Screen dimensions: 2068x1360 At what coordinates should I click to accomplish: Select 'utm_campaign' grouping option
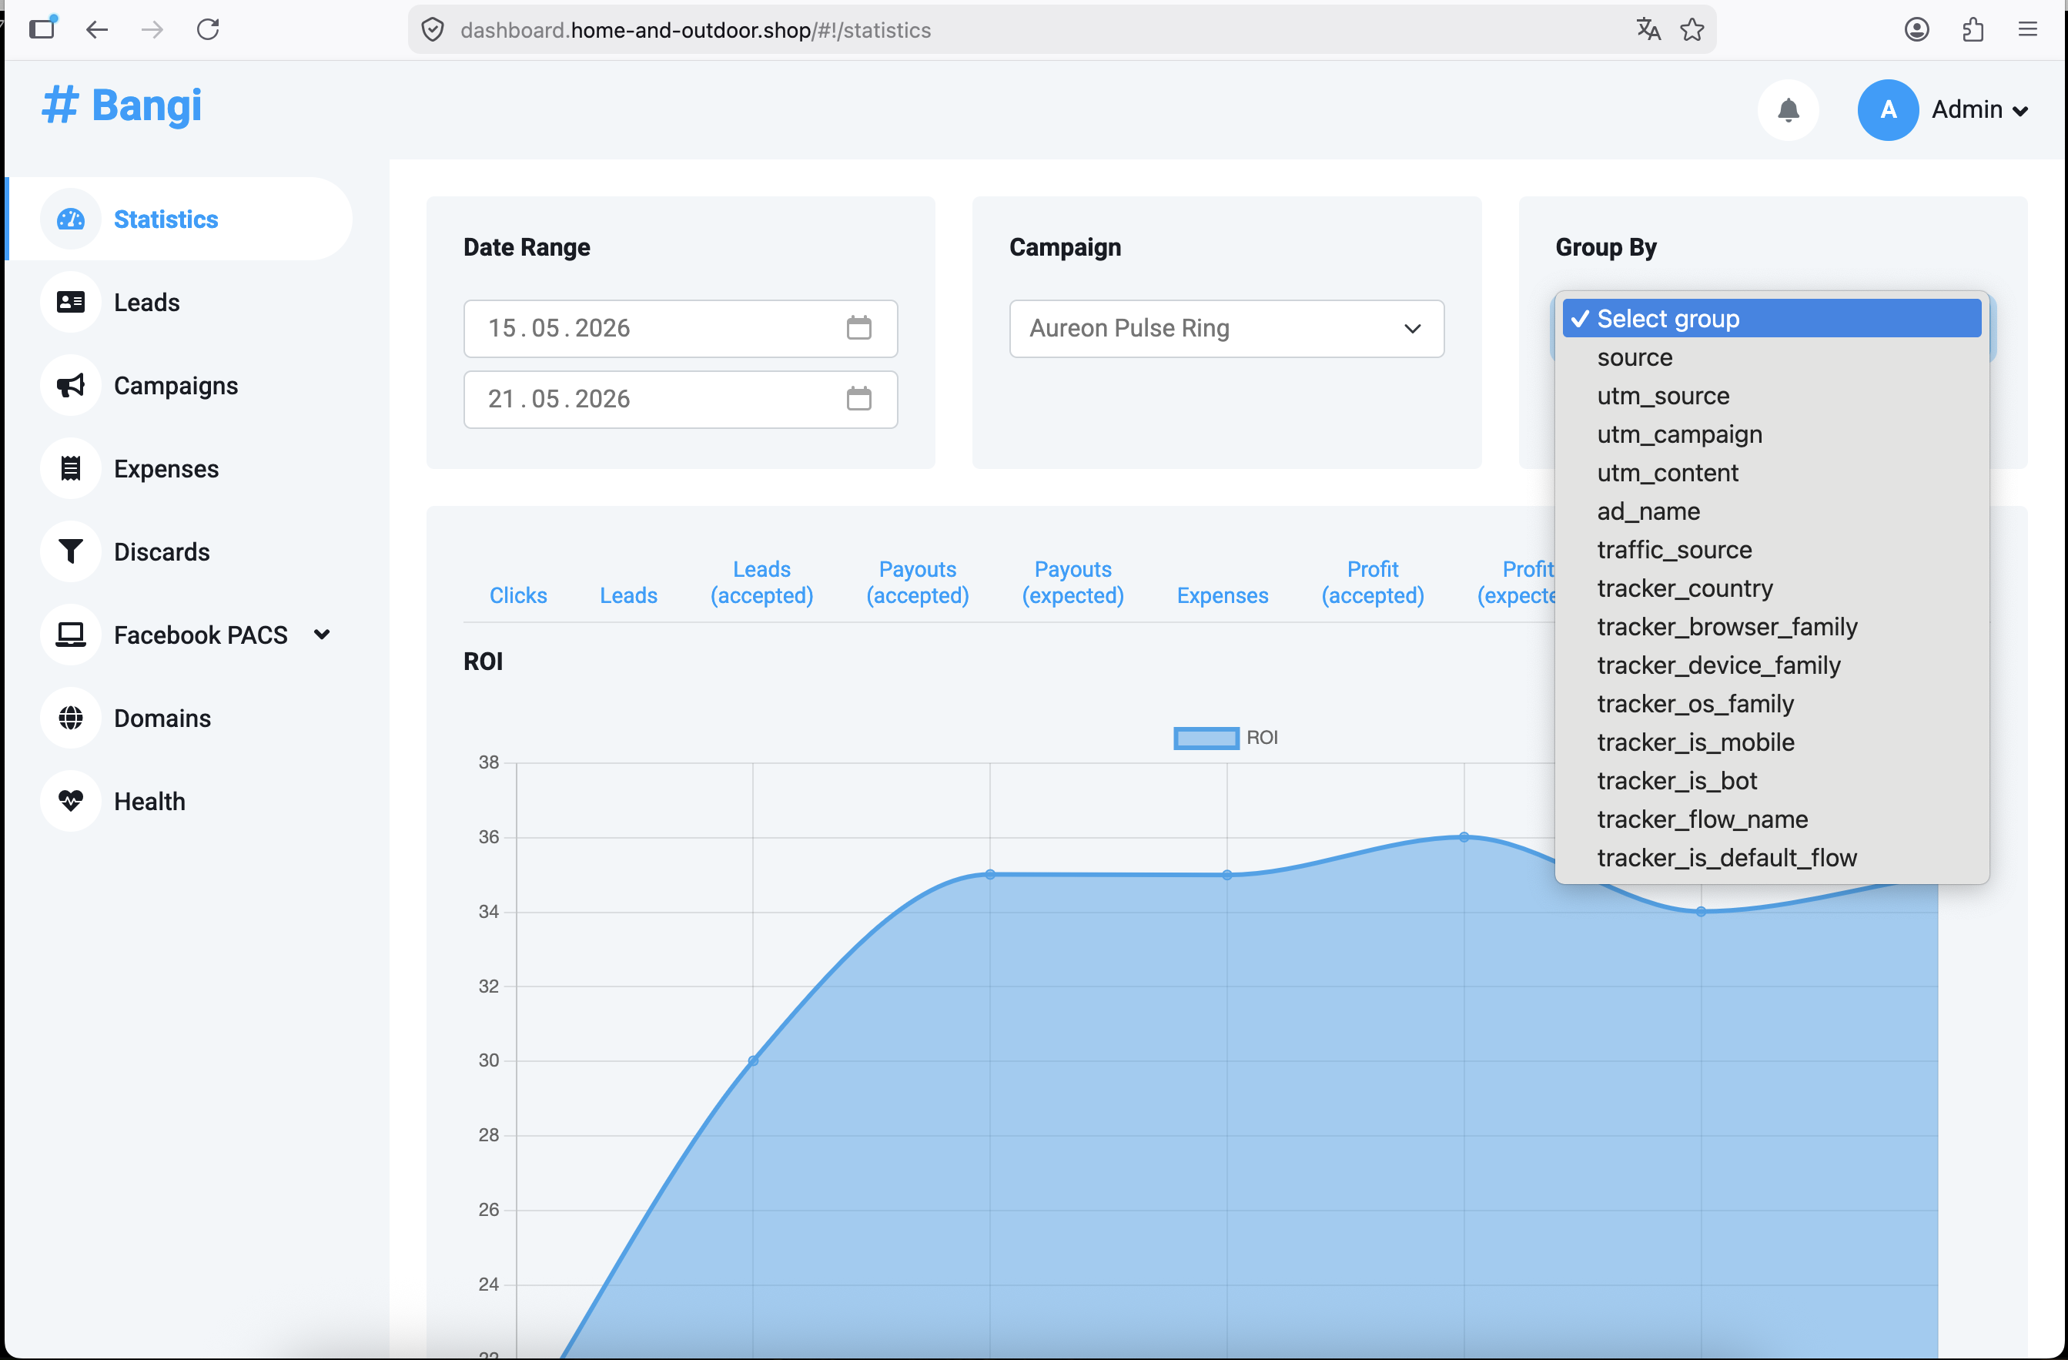pyautogui.click(x=1772, y=434)
